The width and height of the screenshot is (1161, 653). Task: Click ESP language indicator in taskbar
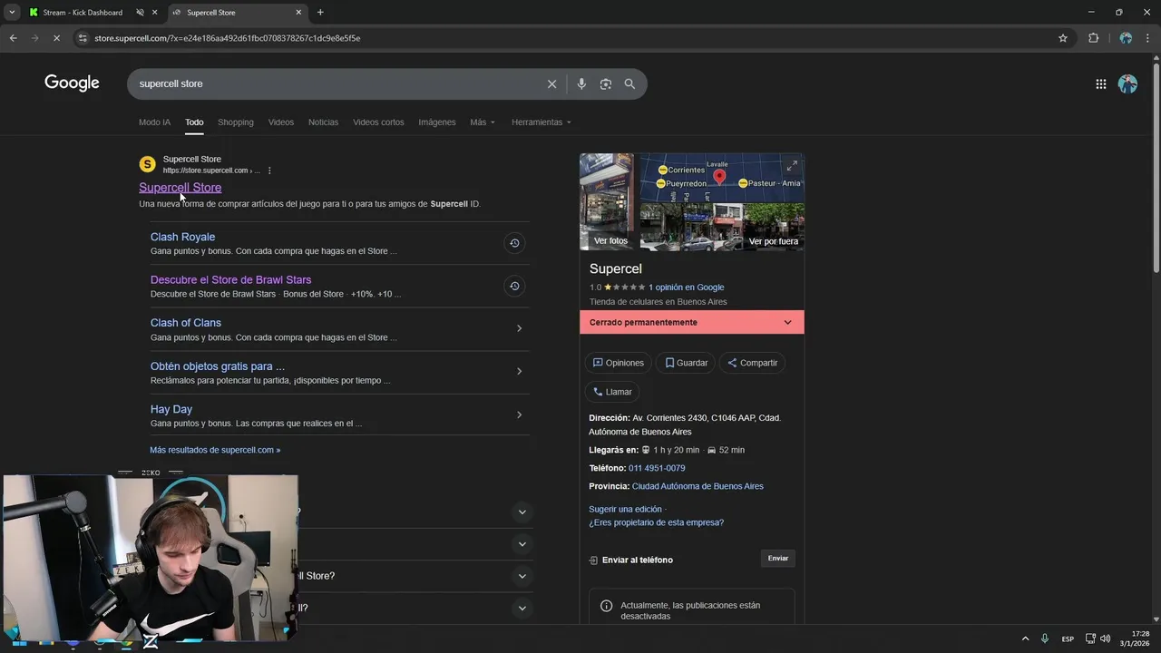[1068, 638]
